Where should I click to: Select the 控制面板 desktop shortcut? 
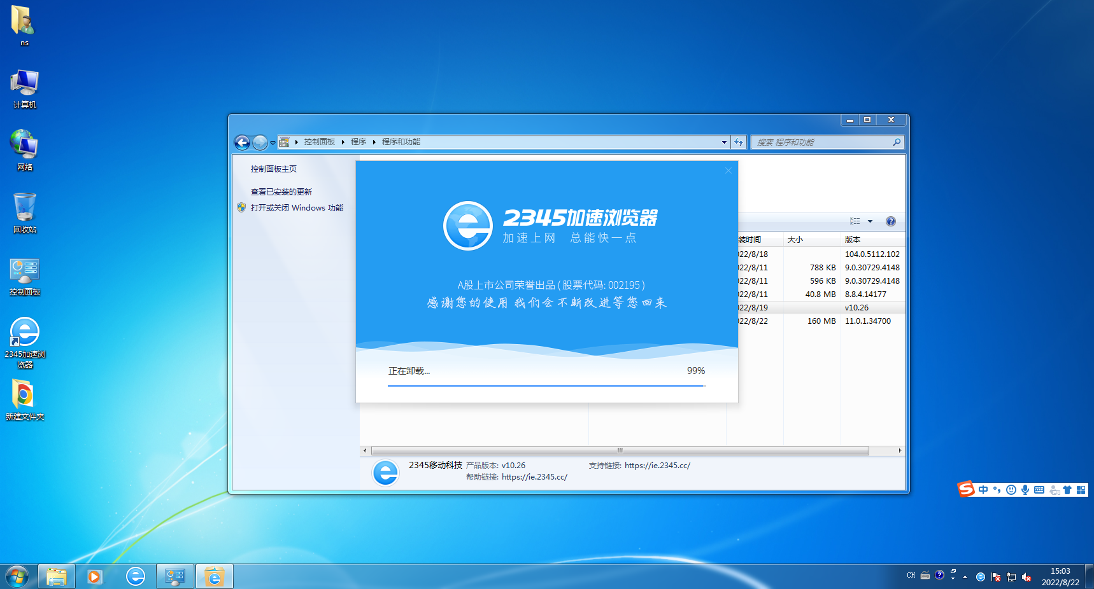coord(24,277)
